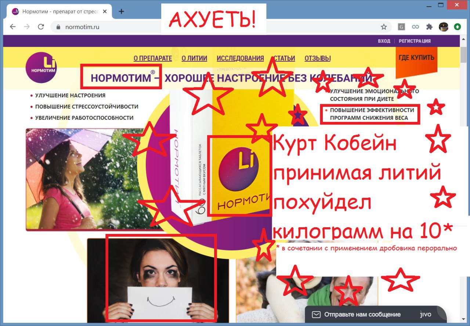Open a new browser tab
This screenshot has width=470, height=326.
tap(121, 11)
